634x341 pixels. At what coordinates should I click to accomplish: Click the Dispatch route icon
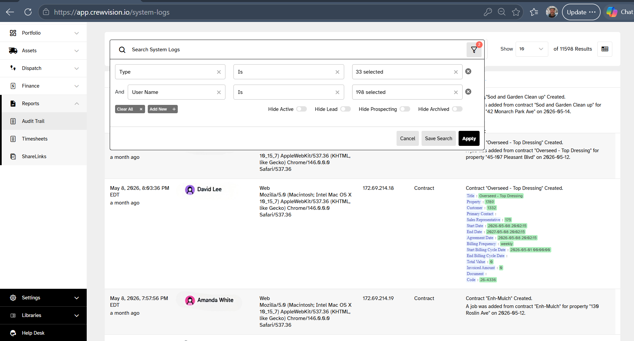click(13, 68)
